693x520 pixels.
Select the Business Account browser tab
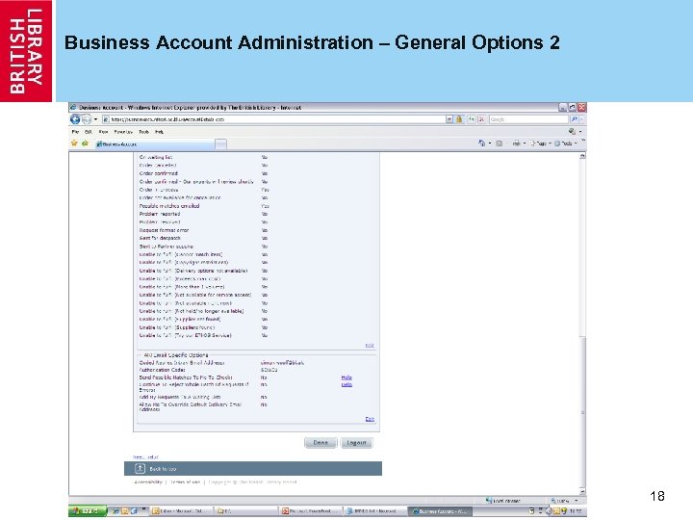[155, 143]
